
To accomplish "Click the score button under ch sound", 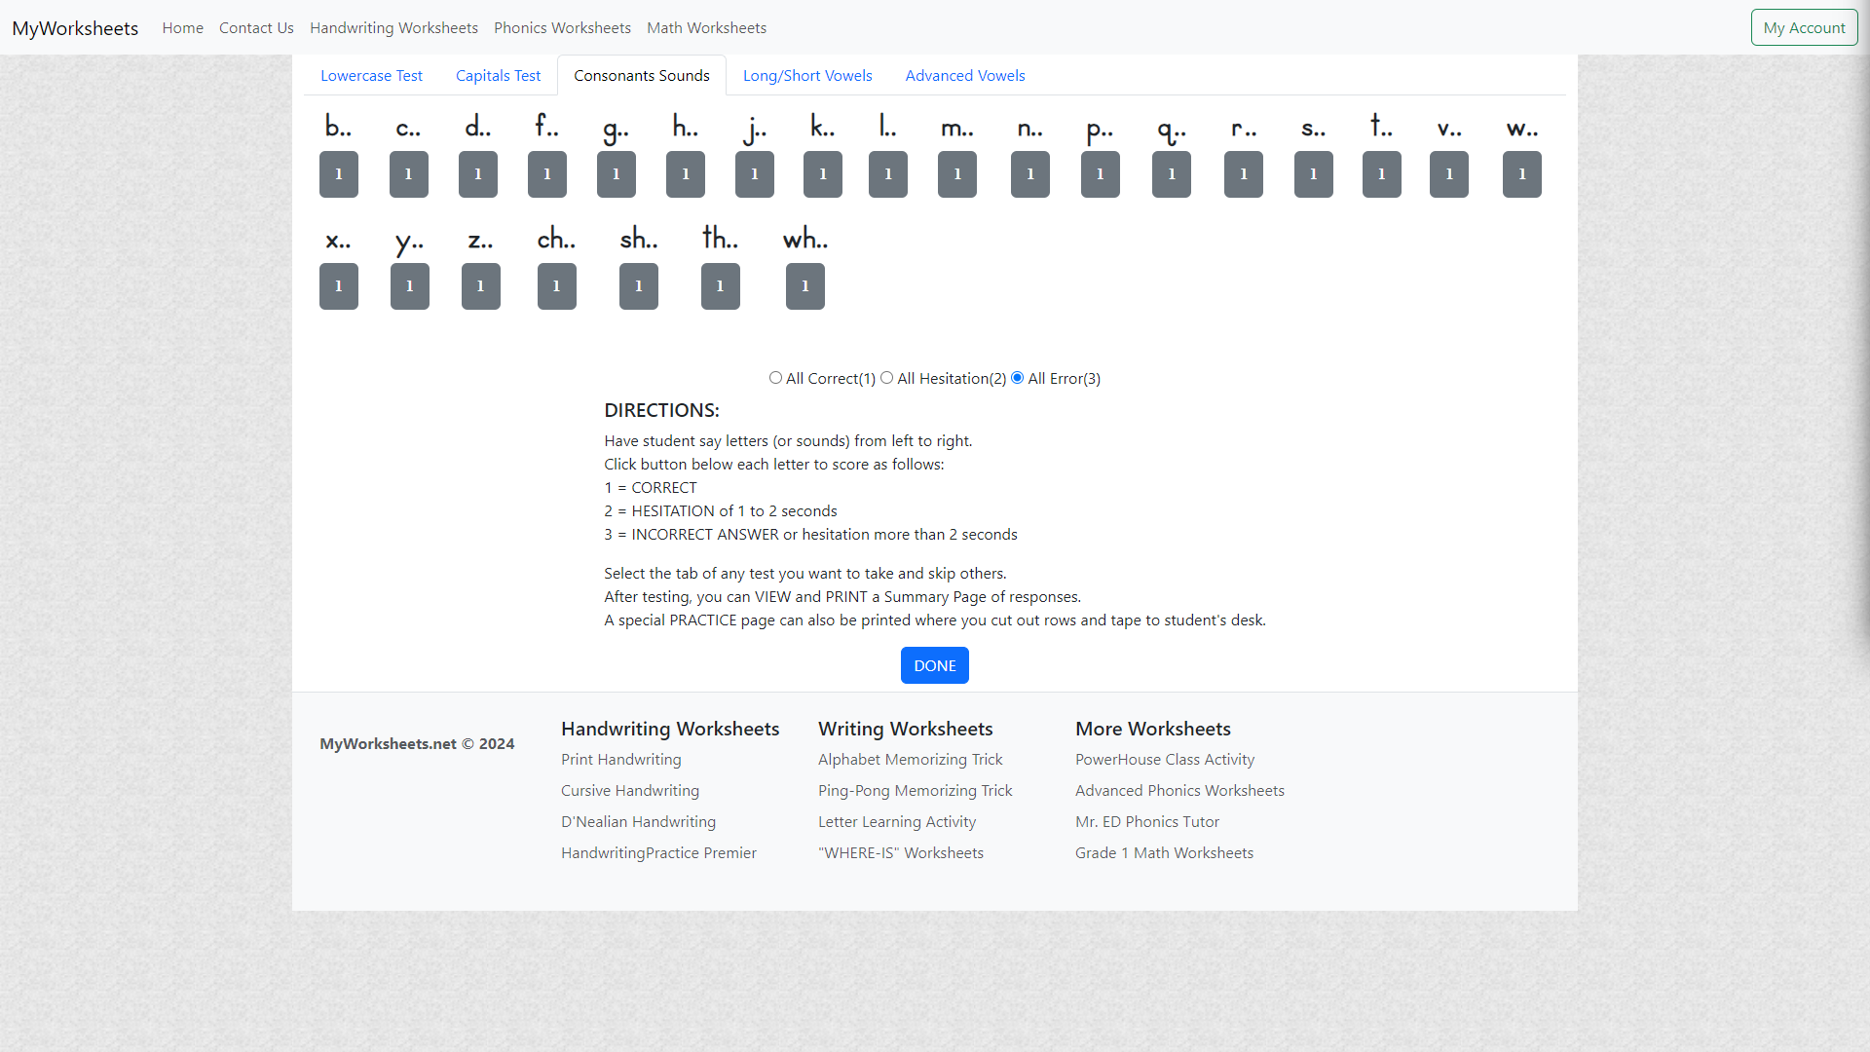I will [557, 286].
